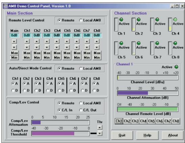Switch to the Ch8 channel tab

pyautogui.click(x=176, y=121)
